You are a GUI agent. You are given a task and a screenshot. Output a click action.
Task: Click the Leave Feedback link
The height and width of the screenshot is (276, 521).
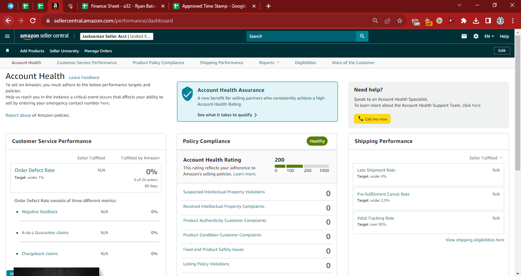[x=84, y=77]
